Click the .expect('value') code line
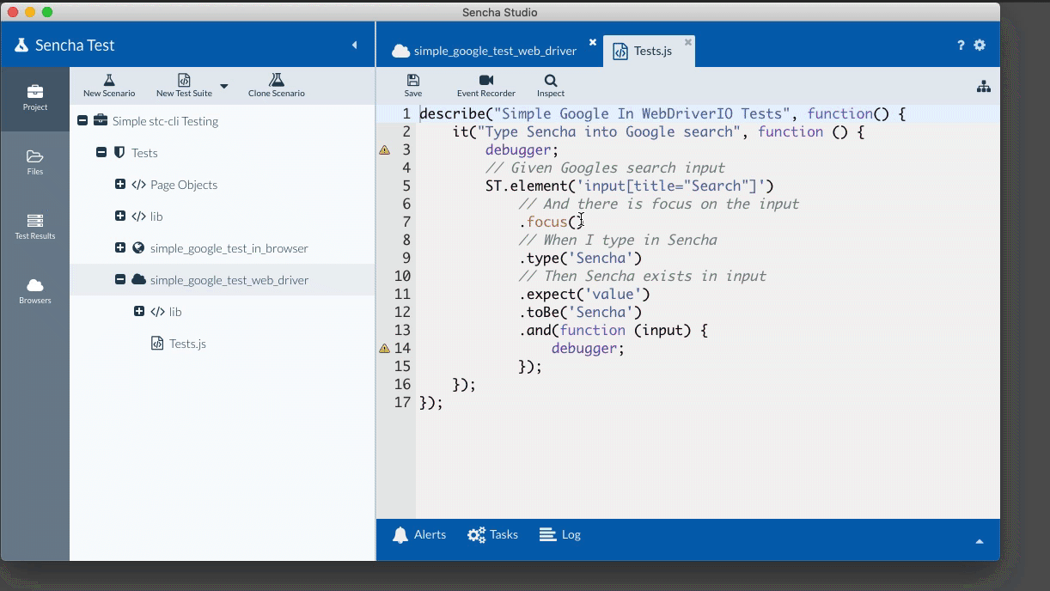Viewport: 1050px width, 591px height. click(x=584, y=294)
